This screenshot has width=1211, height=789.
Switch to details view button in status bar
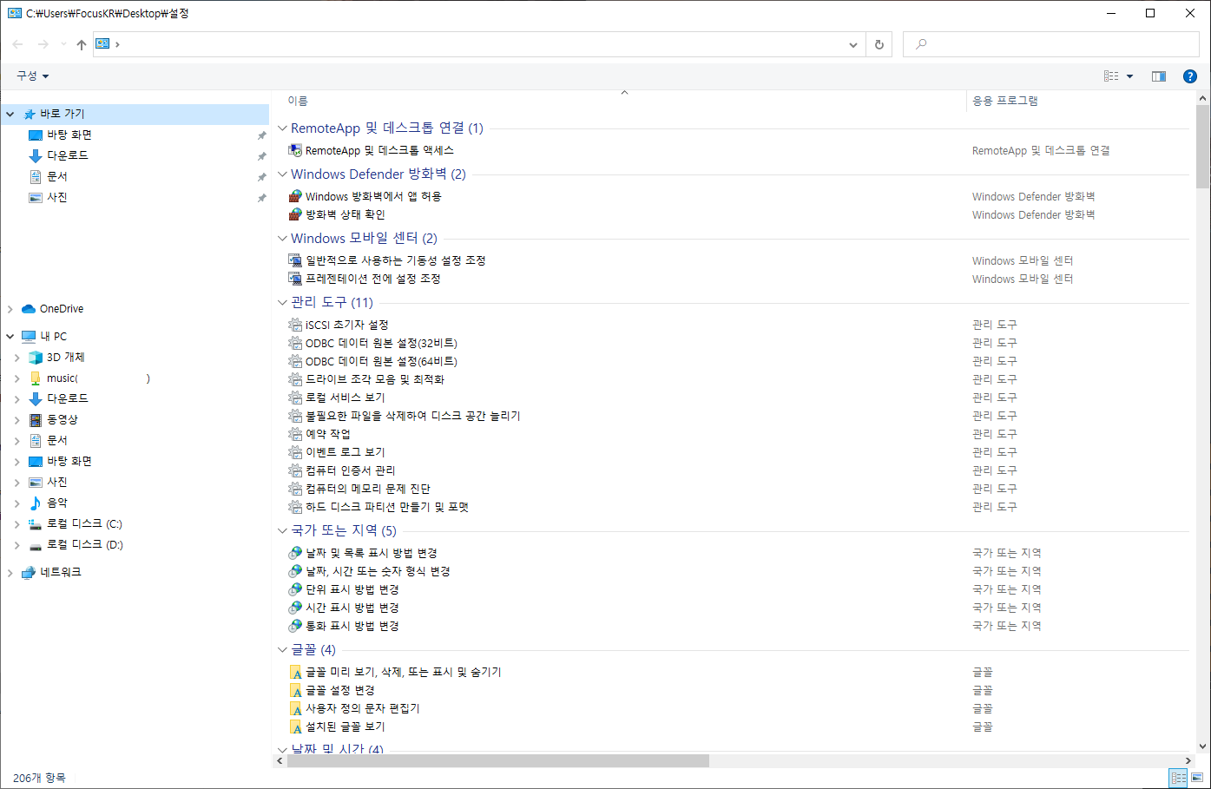(1178, 779)
